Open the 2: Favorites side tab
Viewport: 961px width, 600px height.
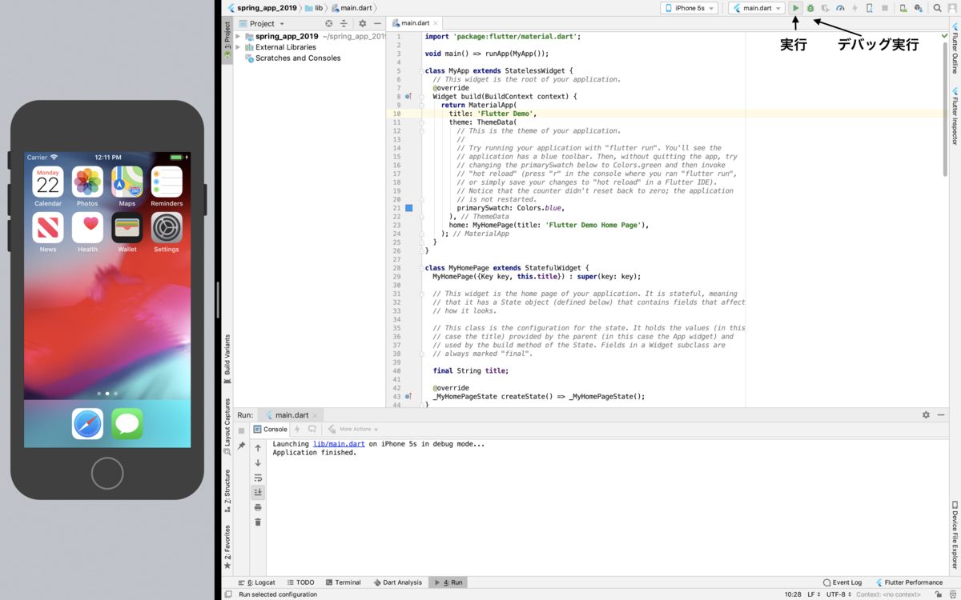pos(227,546)
